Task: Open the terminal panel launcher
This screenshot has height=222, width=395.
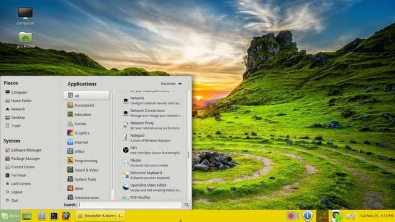Action: pyautogui.click(x=54, y=216)
